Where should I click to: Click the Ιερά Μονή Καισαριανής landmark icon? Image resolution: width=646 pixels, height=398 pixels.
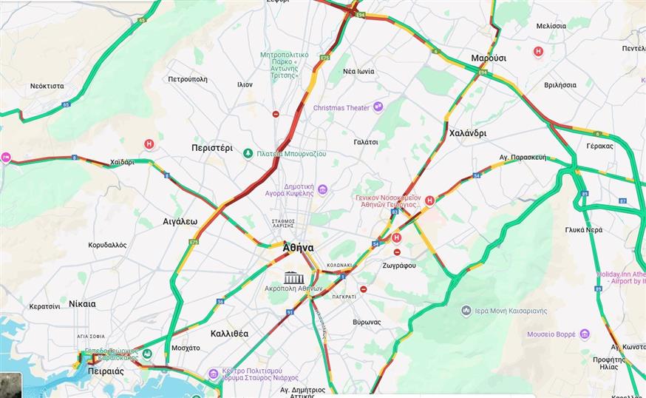tap(466, 310)
